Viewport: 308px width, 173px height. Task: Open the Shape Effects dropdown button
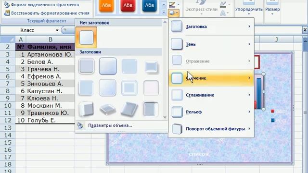point(174,13)
